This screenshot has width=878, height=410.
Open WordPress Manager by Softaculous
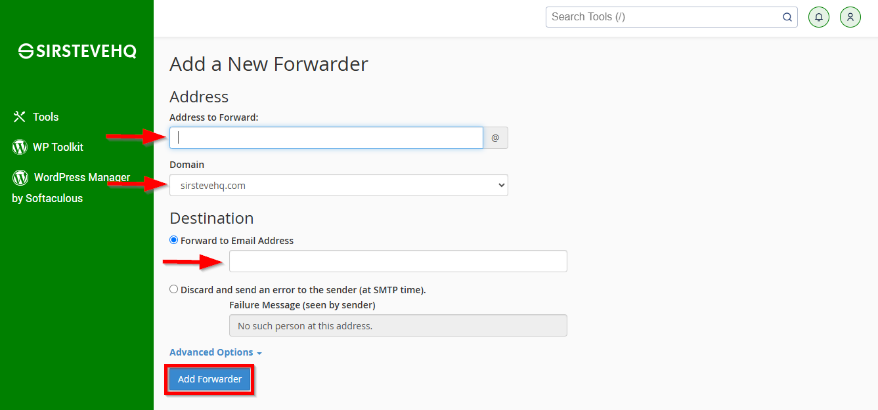click(72, 188)
